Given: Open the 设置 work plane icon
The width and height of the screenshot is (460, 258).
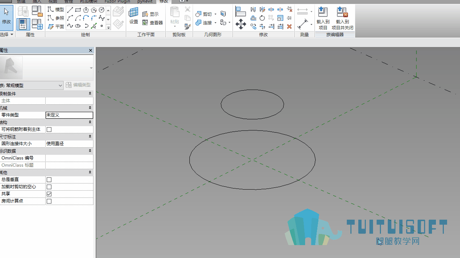Looking at the screenshot, I should [x=134, y=16].
